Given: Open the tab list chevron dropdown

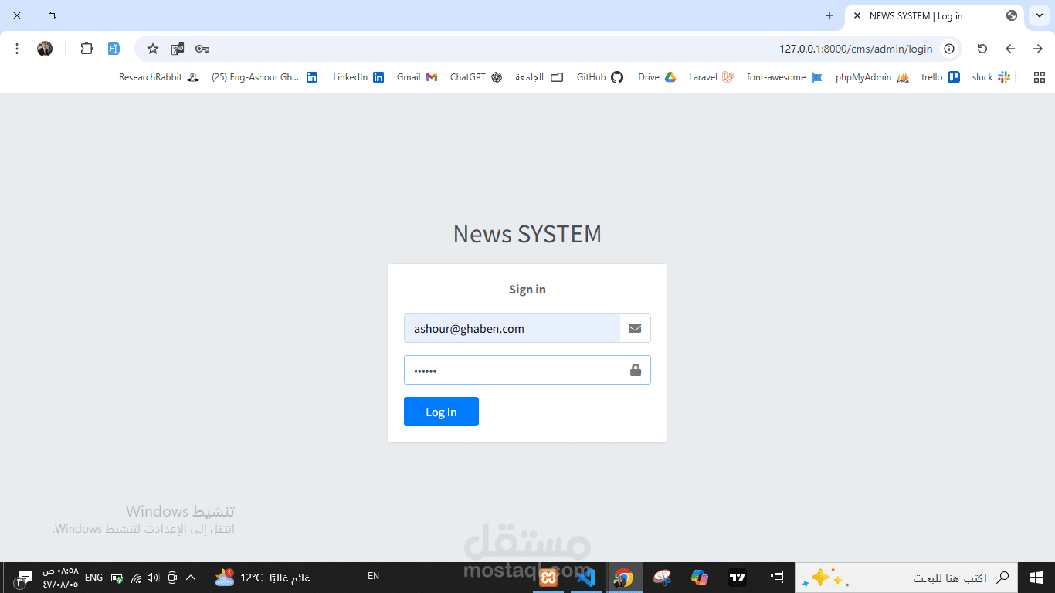Looking at the screenshot, I should pos(1039,15).
